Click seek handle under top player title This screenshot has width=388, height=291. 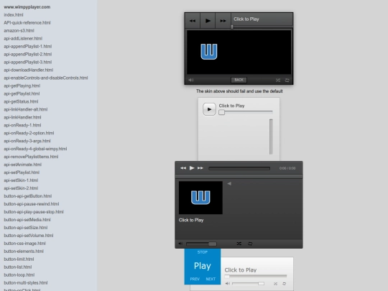coord(232,27)
